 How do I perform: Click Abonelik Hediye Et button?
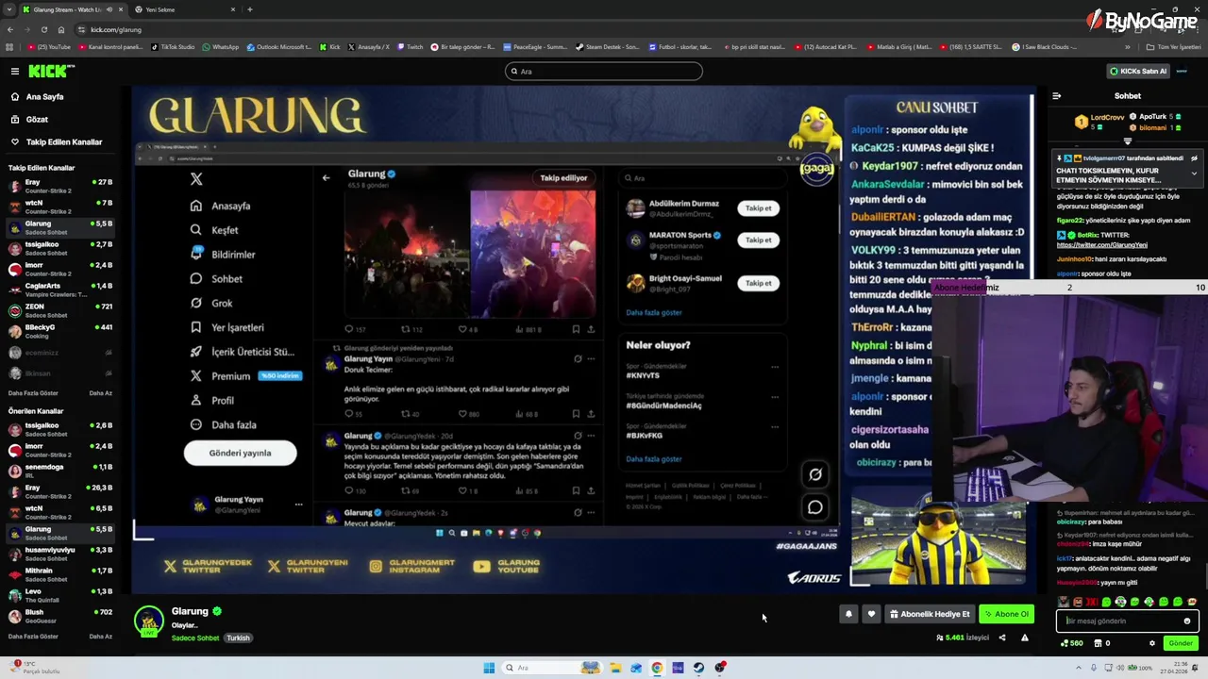click(931, 614)
